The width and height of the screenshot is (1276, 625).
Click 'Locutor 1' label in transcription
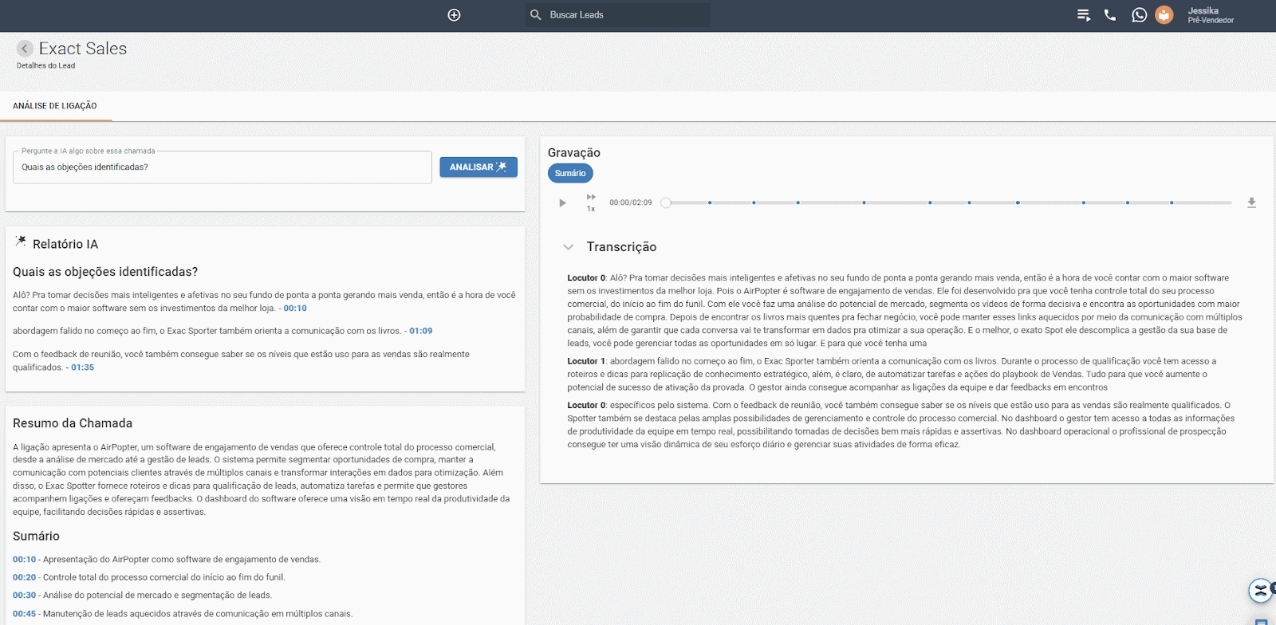[x=587, y=361]
